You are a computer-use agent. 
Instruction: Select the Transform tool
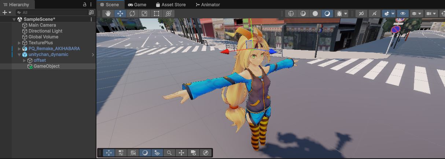pyautogui.click(x=169, y=14)
